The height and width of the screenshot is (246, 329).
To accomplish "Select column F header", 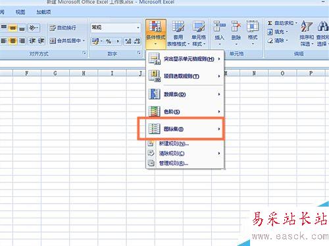I will [x=27, y=73].
